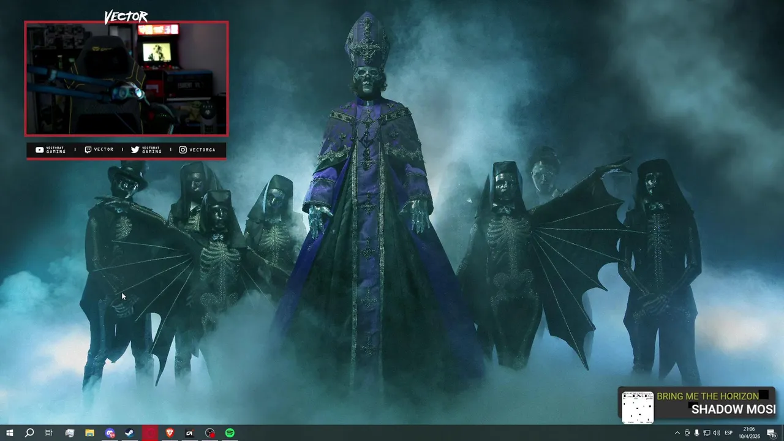Open the clock showing 21:06
This screenshot has width=784, height=441.
click(x=749, y=433)
